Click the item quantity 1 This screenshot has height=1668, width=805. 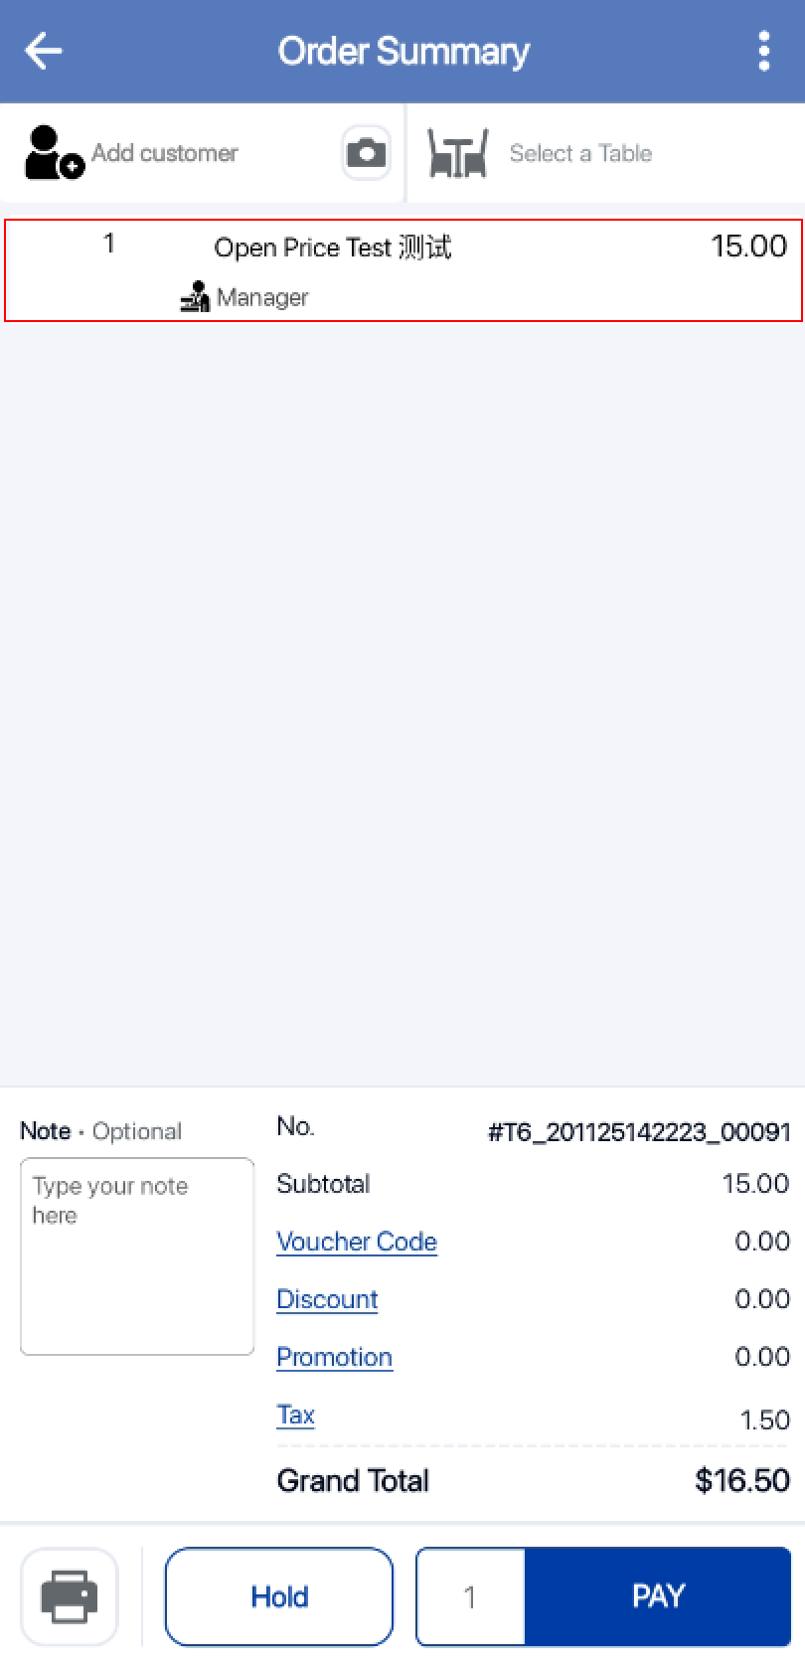109,244
